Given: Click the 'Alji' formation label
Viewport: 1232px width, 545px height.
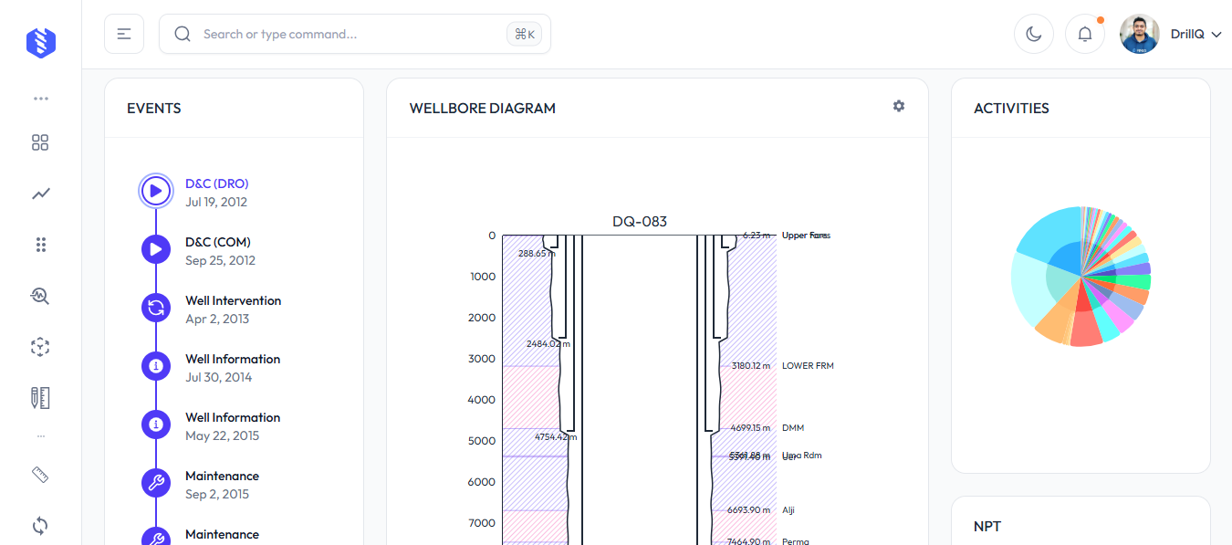Looking at the screenshot, I should click(x=788, y=510).
